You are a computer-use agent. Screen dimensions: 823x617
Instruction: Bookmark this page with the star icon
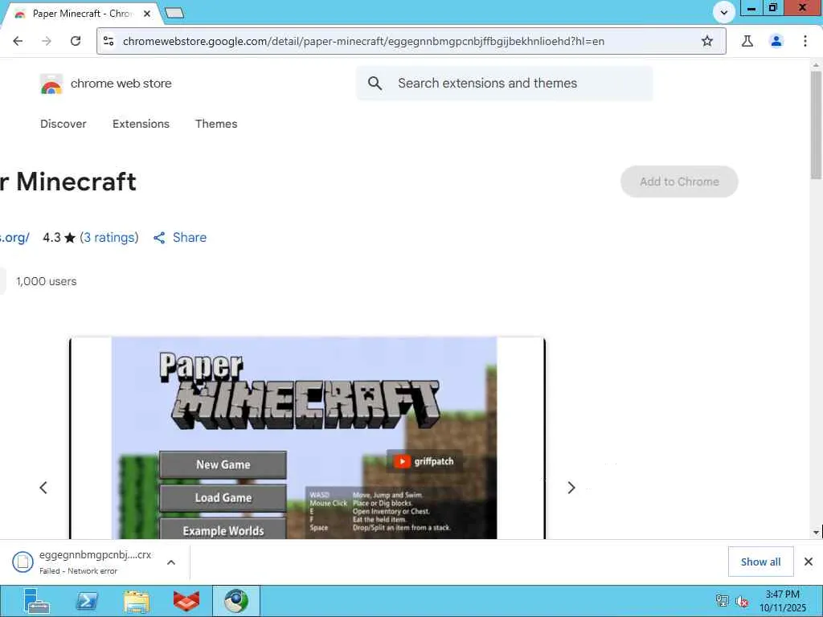pos(707,41)
